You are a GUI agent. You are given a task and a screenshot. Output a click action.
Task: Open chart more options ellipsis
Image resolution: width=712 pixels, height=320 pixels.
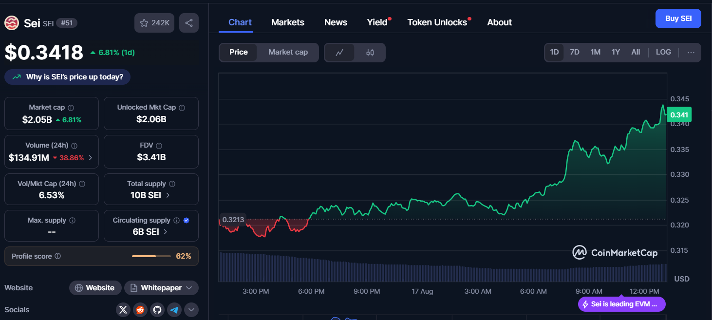pyautogui.click(x=691, y=53)
